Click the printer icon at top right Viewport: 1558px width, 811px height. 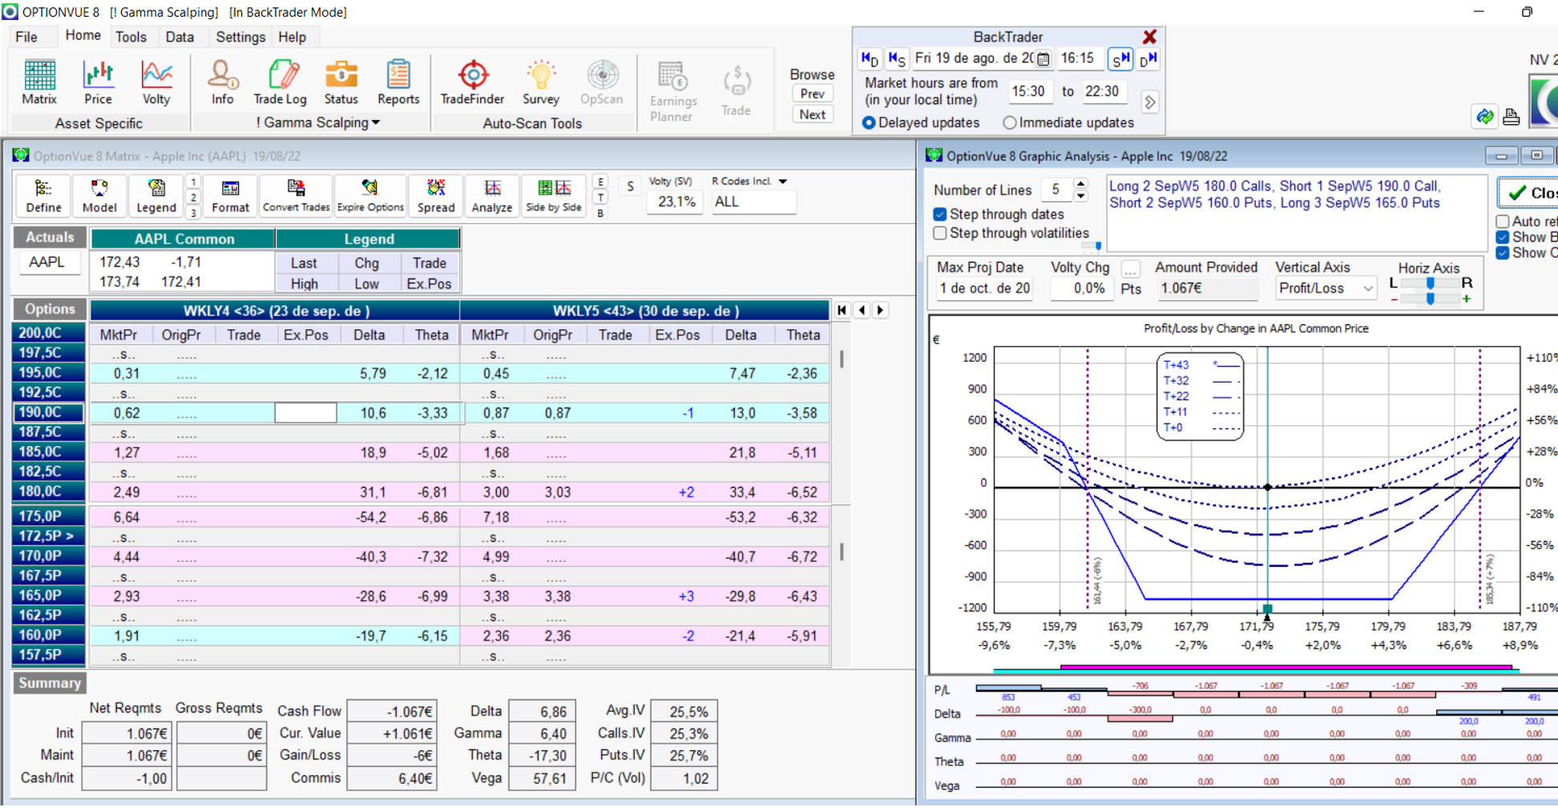pos(1512,117)
